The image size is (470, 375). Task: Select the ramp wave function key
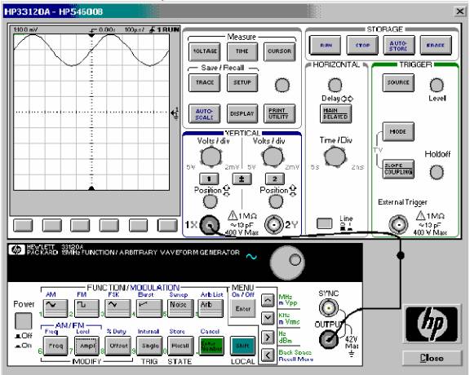pyautogui.click(x=149, y=308)
